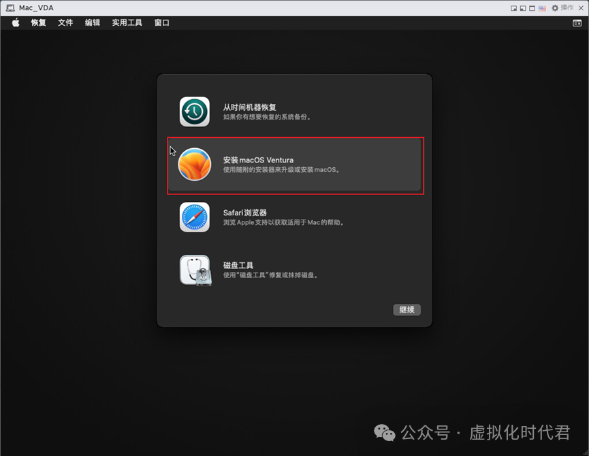Viewport: 589px width, 456px height.
Task: Click the Safari compass icon
Action: tap(195, 217)
